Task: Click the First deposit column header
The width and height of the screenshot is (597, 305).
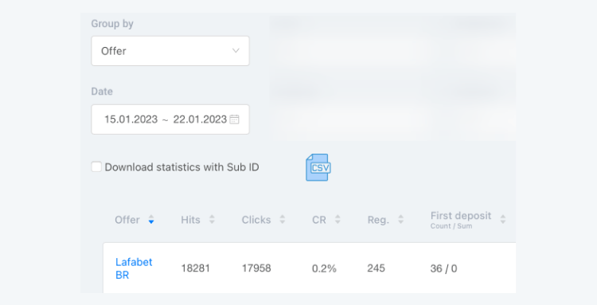Action: 461,220
